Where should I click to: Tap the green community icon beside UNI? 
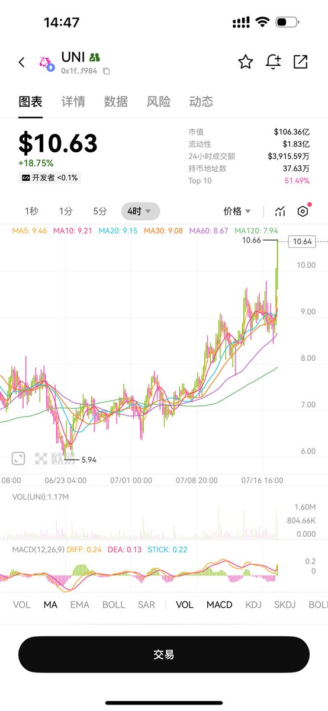95,57
